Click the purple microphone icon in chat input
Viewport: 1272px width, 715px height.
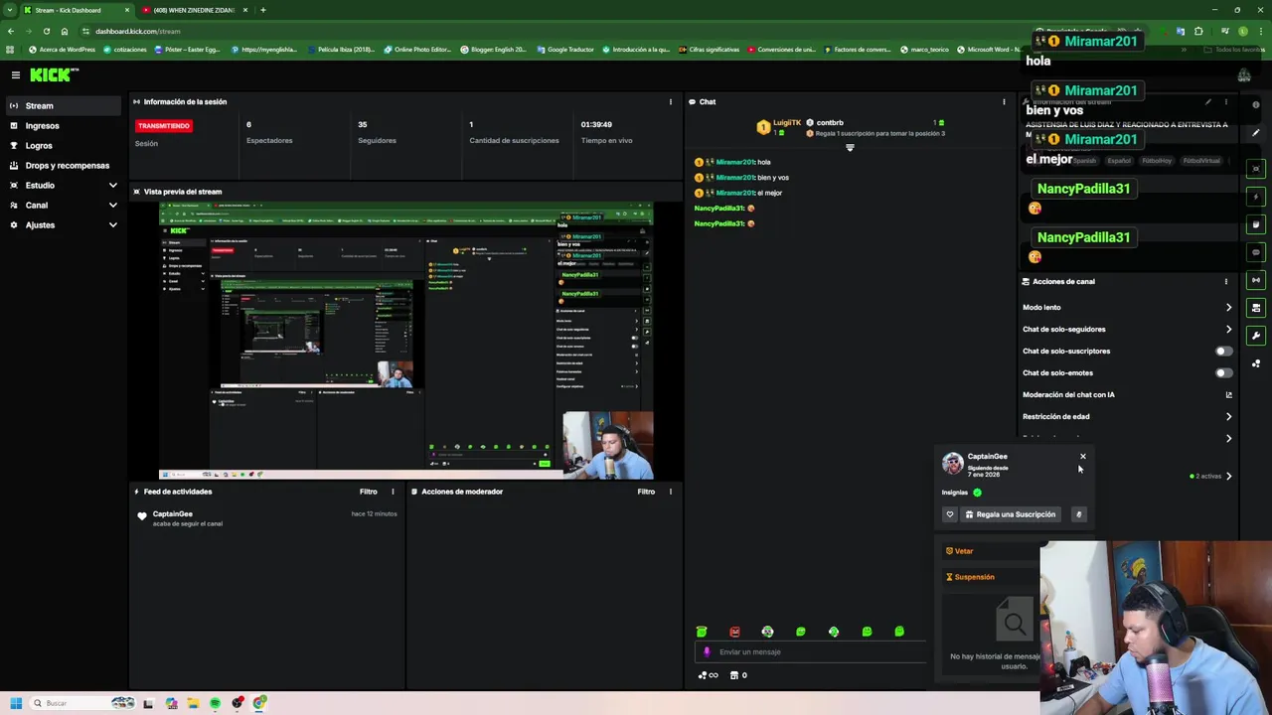tap(707, 652)
